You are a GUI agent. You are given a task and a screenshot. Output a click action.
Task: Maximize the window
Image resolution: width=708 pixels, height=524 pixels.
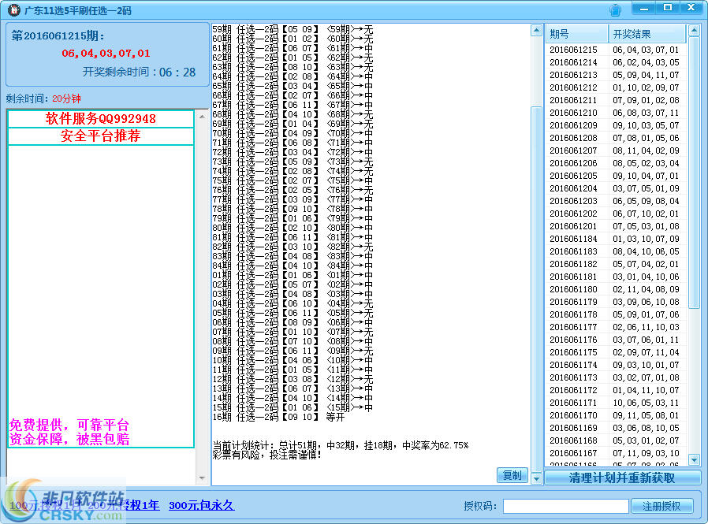point(667,8)
